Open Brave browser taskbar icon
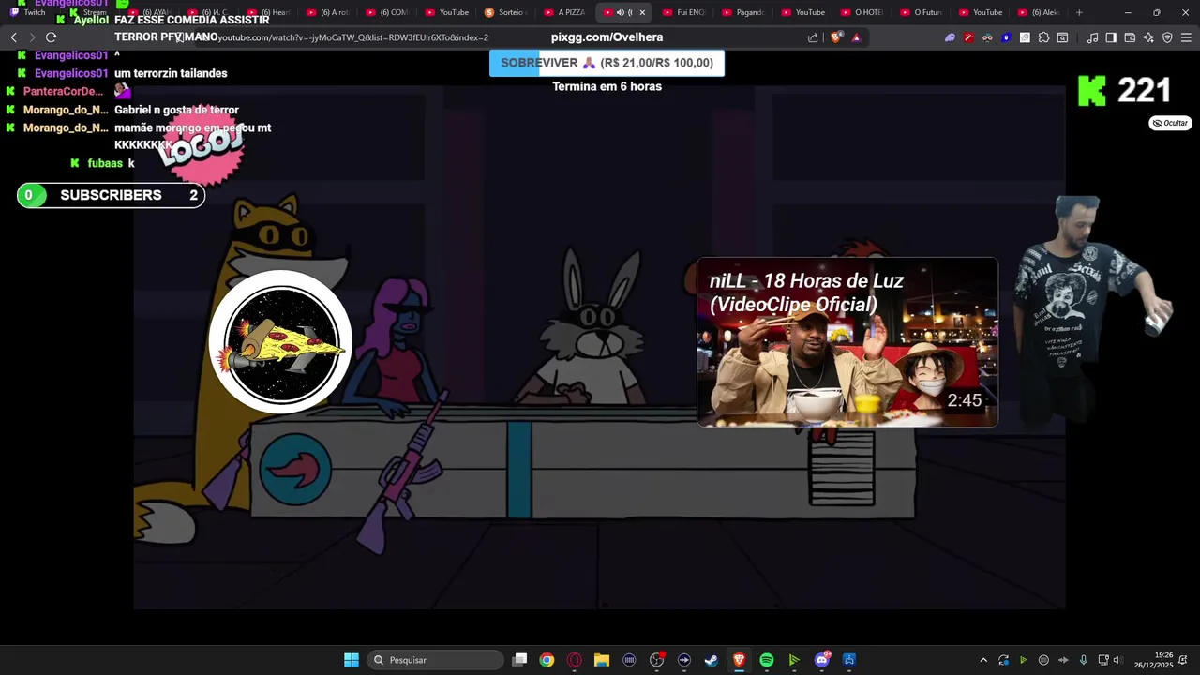The image size is (1200, 675). (x=739, y=660)
